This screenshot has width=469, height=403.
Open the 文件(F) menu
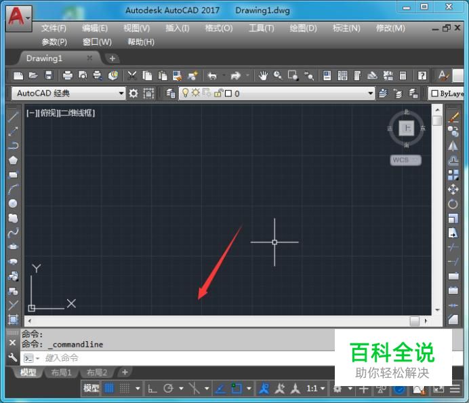[54, 28]
